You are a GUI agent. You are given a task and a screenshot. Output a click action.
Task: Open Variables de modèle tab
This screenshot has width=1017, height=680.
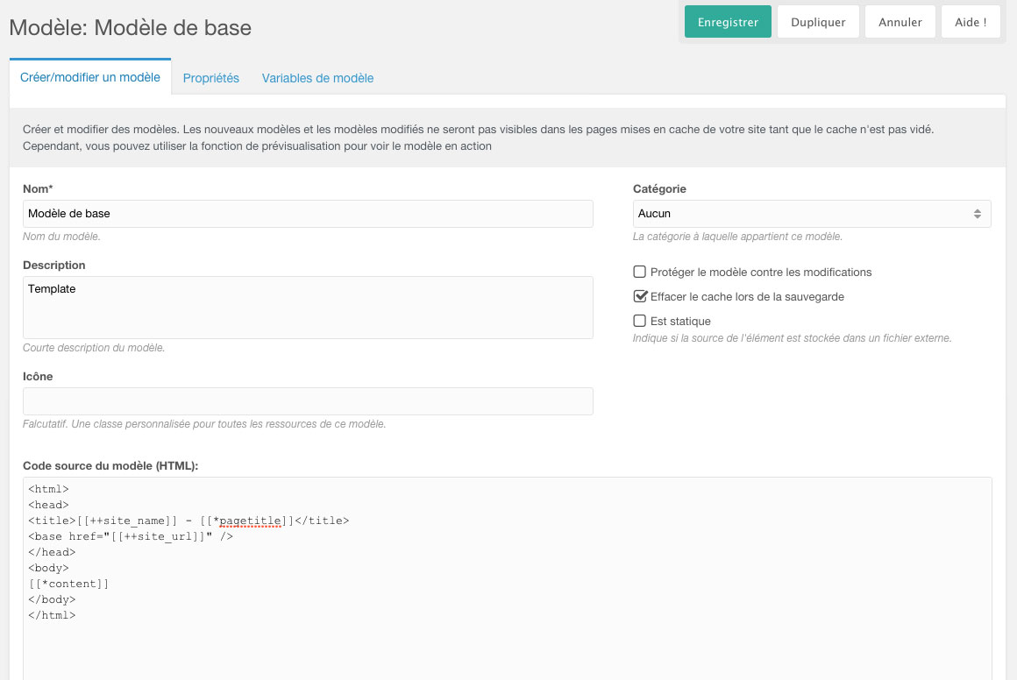click(317, 78)
